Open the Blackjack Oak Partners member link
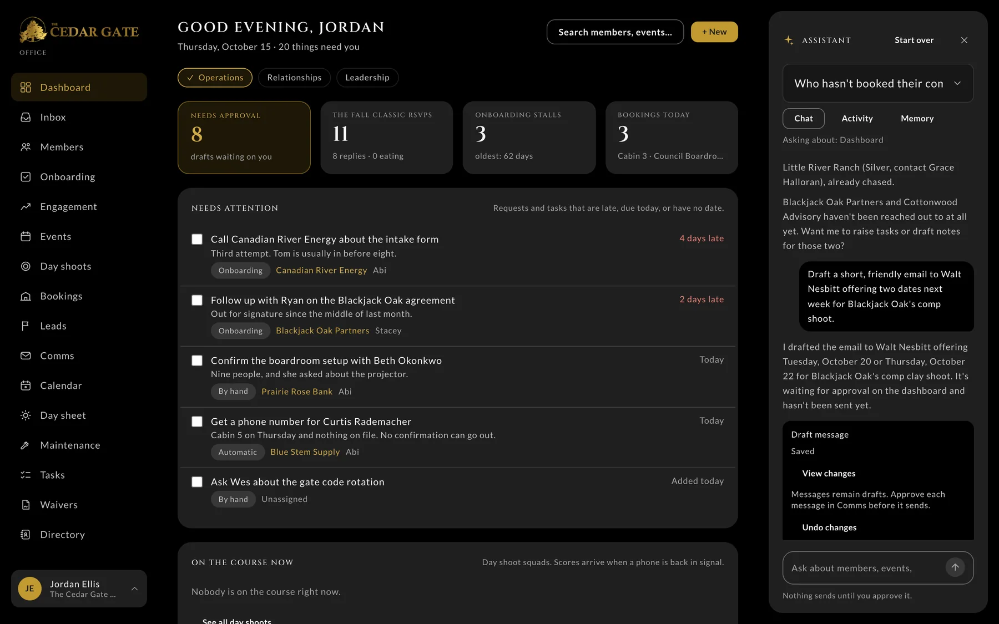999x624 pixels. (322, 331)
